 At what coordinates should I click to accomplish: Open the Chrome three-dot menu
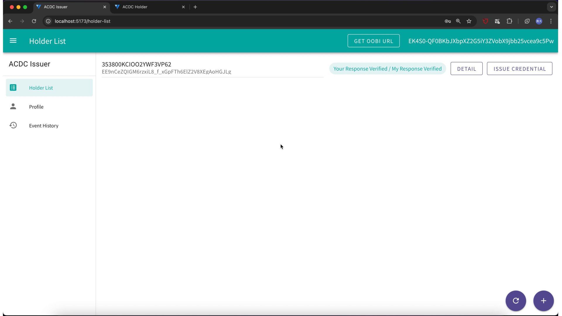[551, 21]
